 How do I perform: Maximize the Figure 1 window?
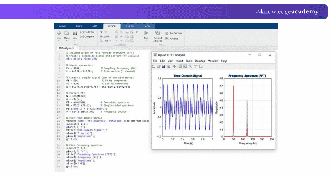[260, 55]
